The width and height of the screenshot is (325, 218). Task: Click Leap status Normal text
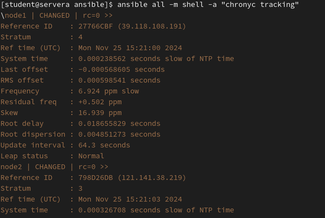tap(91, 156)
